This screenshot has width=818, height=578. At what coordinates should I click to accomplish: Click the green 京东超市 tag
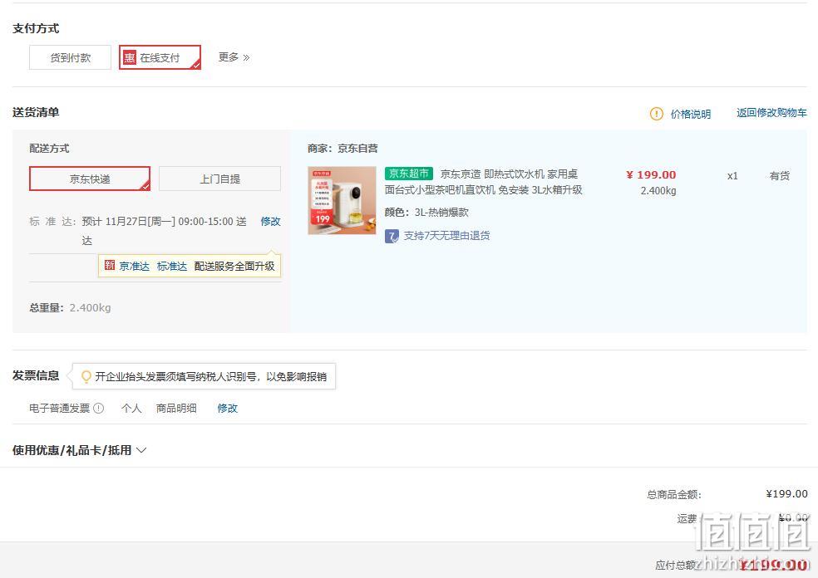(x=408, y=174)
